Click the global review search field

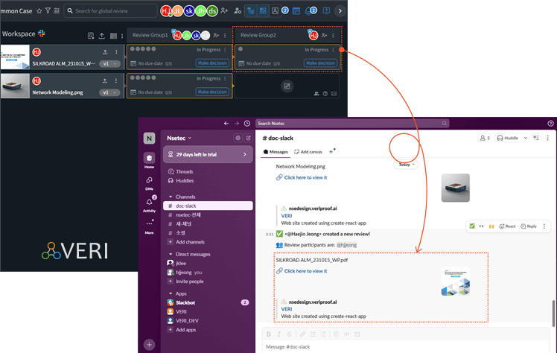(121, 11)
